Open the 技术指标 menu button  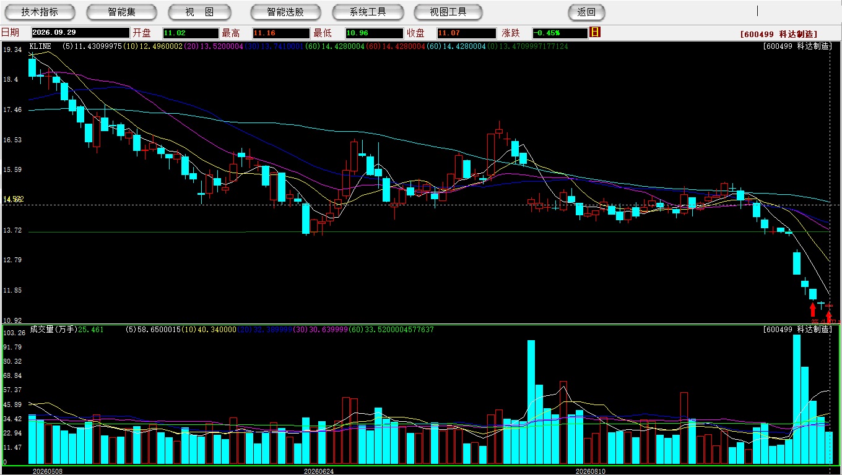[40, 12]
